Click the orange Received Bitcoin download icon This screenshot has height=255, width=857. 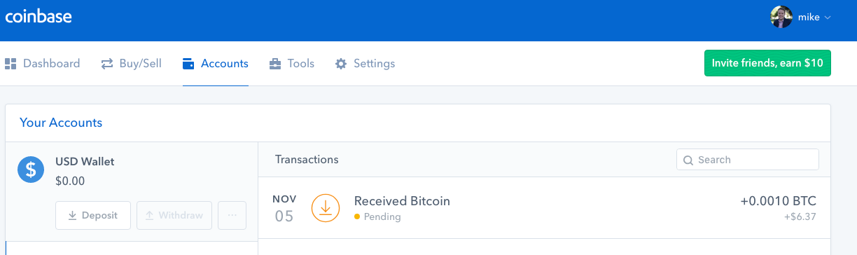click(326, 208)
